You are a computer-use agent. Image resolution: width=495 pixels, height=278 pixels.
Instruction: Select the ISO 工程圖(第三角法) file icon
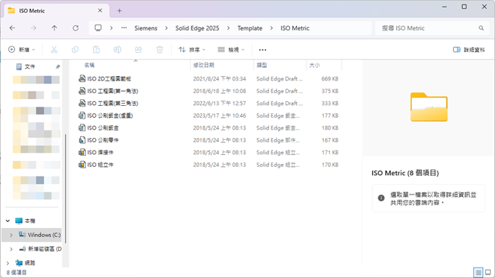click(82, 103)
